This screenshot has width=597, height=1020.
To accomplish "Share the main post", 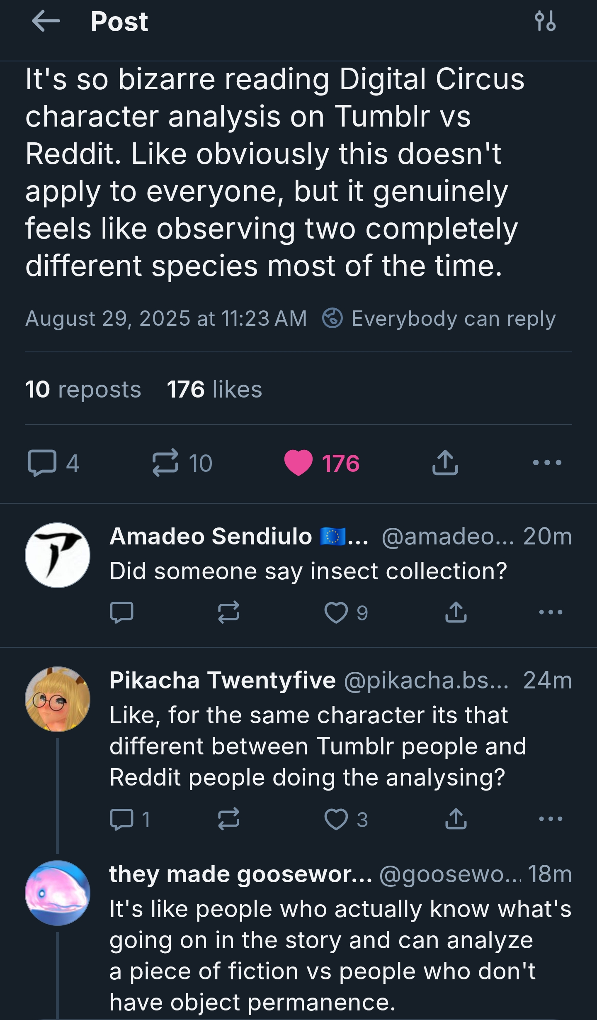I will point(445,462).
